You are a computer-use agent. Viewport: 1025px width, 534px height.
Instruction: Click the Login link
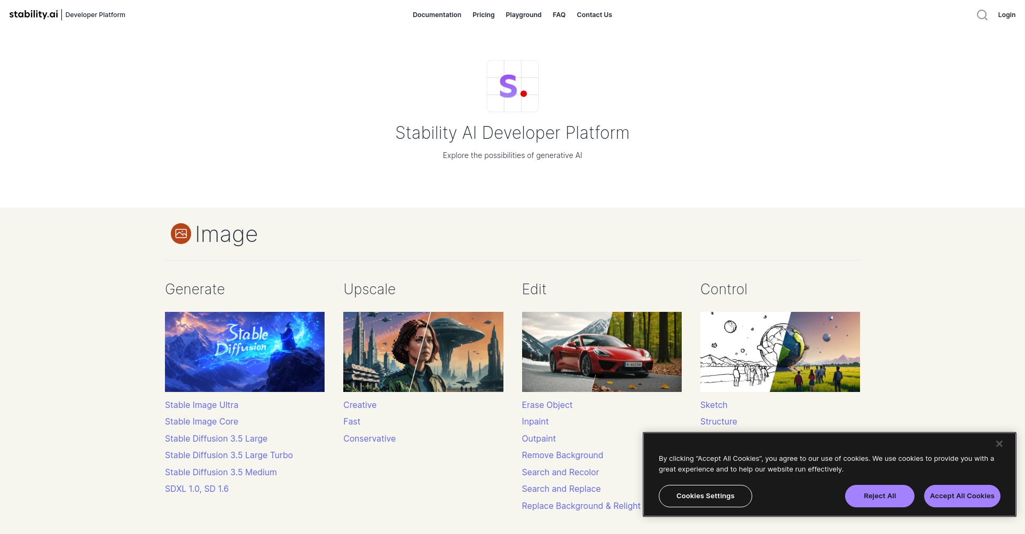tap(1006, 15)
